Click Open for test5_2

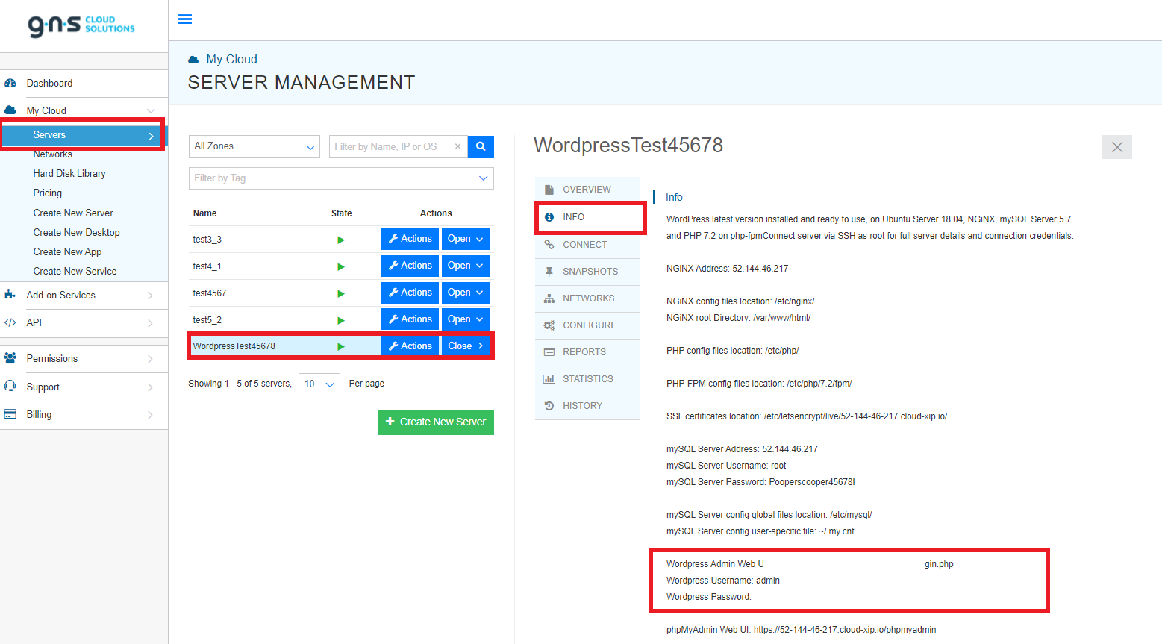(466, 319)
